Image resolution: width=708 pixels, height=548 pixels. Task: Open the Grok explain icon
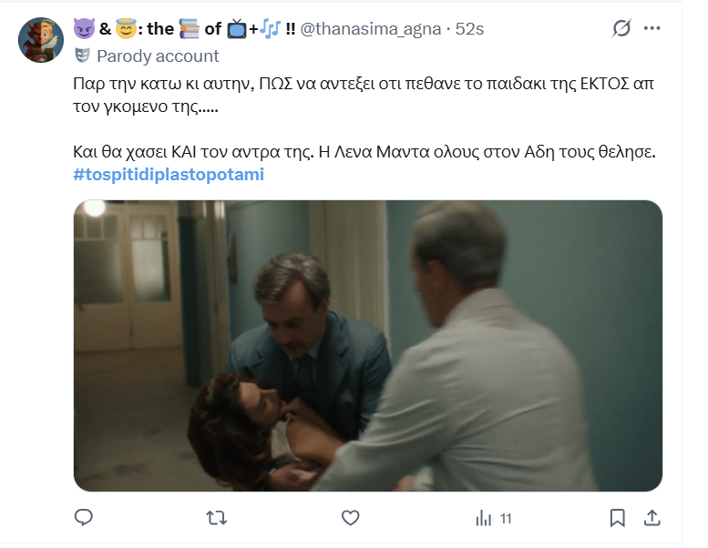(621, 28)
